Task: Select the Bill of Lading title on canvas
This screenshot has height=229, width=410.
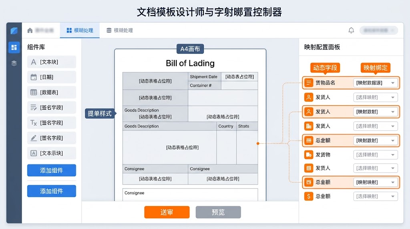Action: (190, 63)
